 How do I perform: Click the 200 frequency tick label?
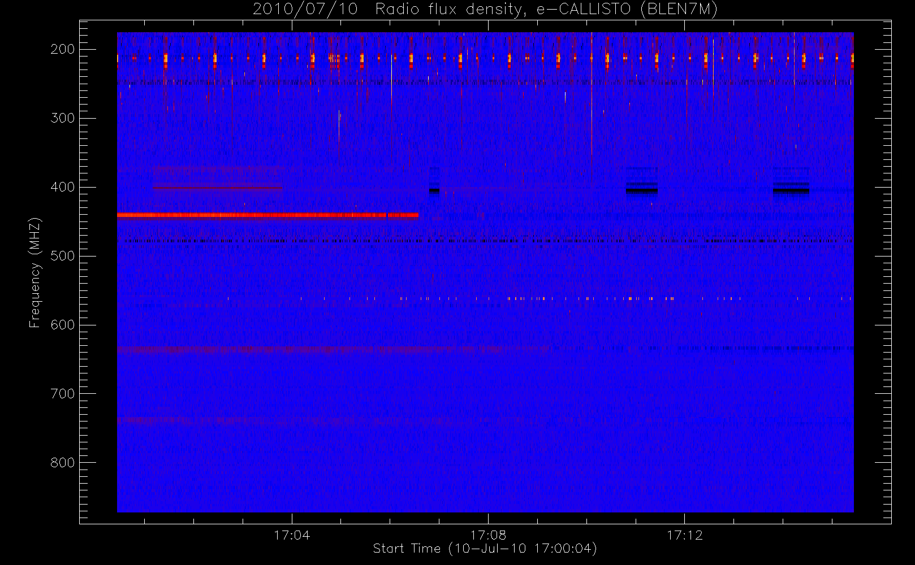(63, 49)
